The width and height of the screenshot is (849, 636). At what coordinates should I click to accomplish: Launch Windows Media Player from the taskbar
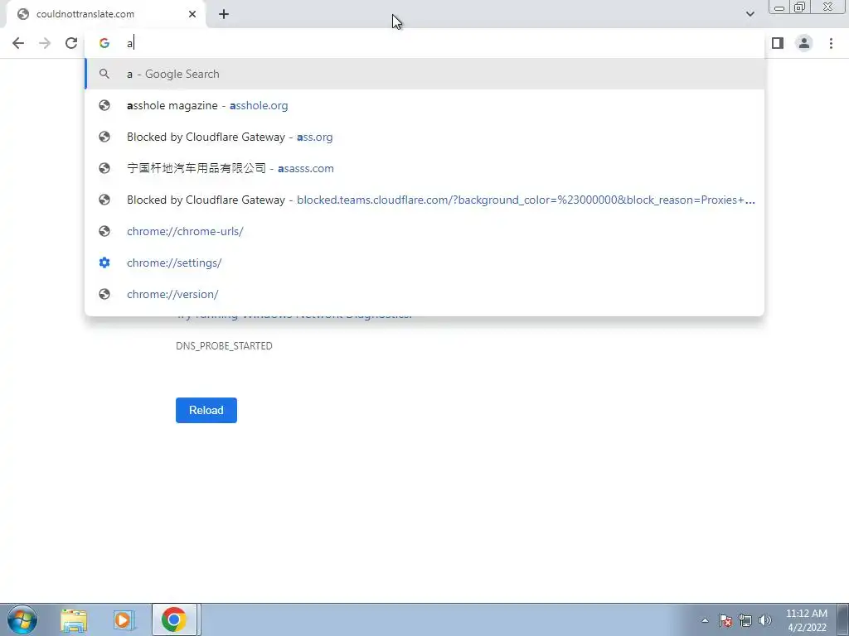[x=124, y=619]
